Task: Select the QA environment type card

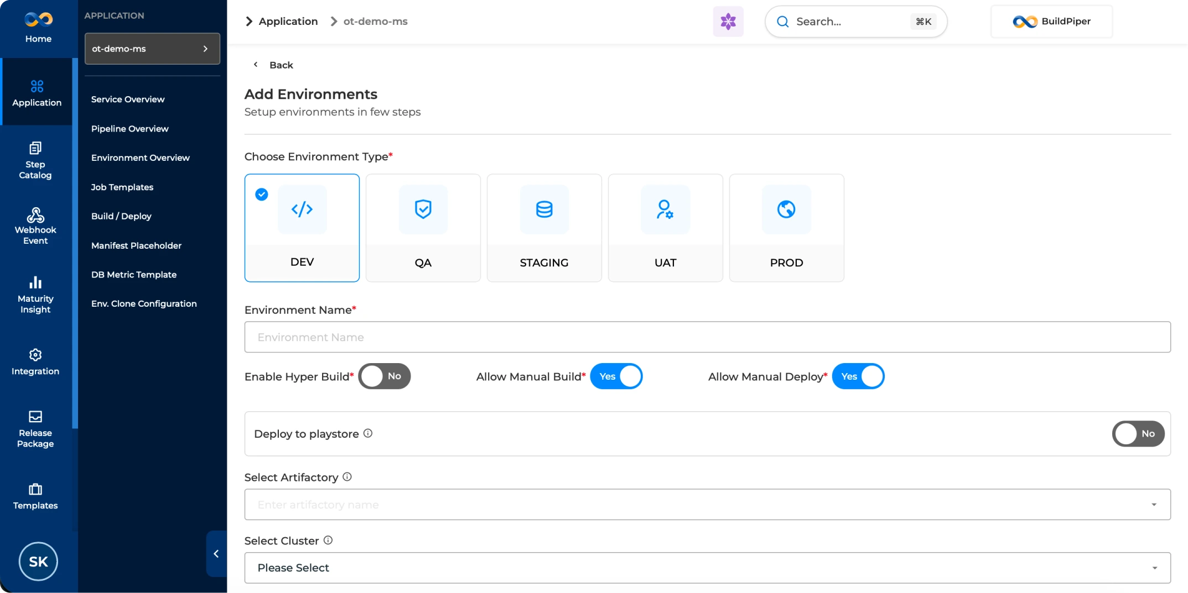Action: 423,228
